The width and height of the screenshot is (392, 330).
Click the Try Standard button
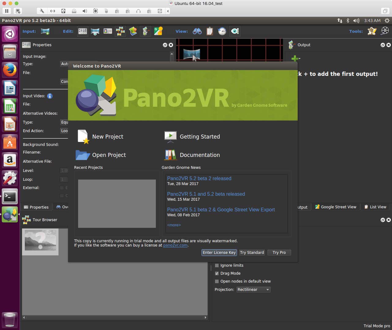pyautogui.click(x=252, y=253)
